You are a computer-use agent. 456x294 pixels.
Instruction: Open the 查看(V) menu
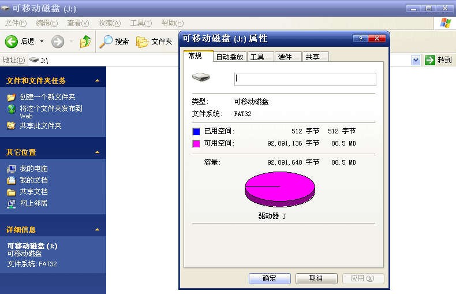pos(78,23)
